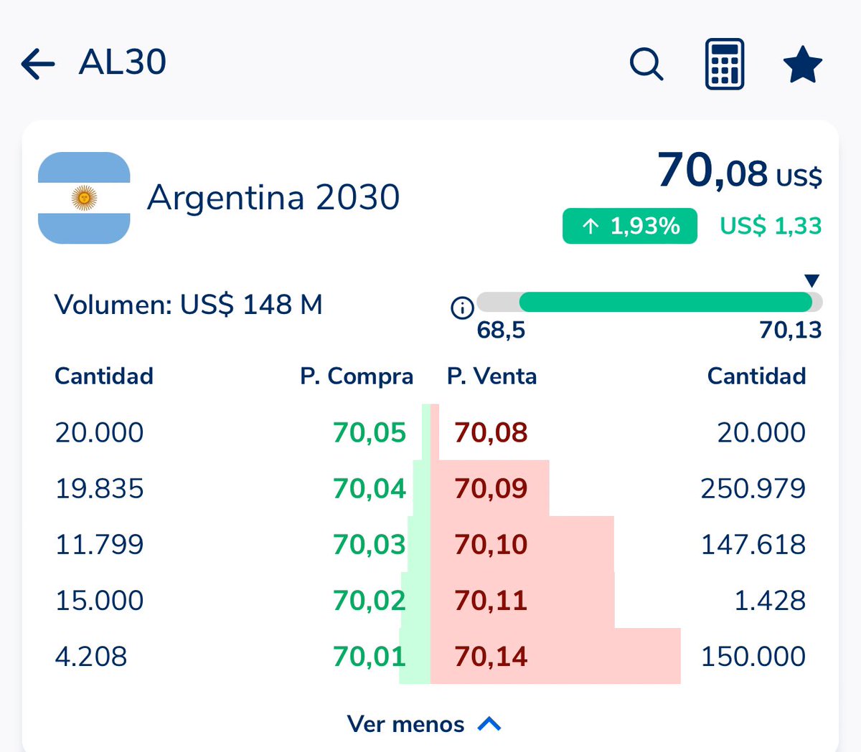Tap the 250.979 sell quantity

point(753,489)
